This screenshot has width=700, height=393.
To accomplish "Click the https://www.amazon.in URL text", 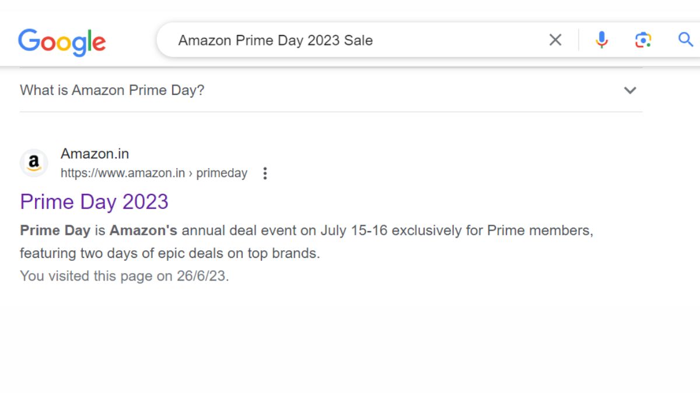I will click(x=123, y=174).
